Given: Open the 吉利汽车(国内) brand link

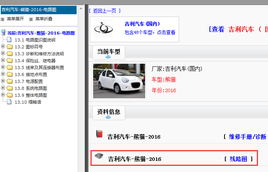Looking at the screenshot, I should click(x=142, y=24).
